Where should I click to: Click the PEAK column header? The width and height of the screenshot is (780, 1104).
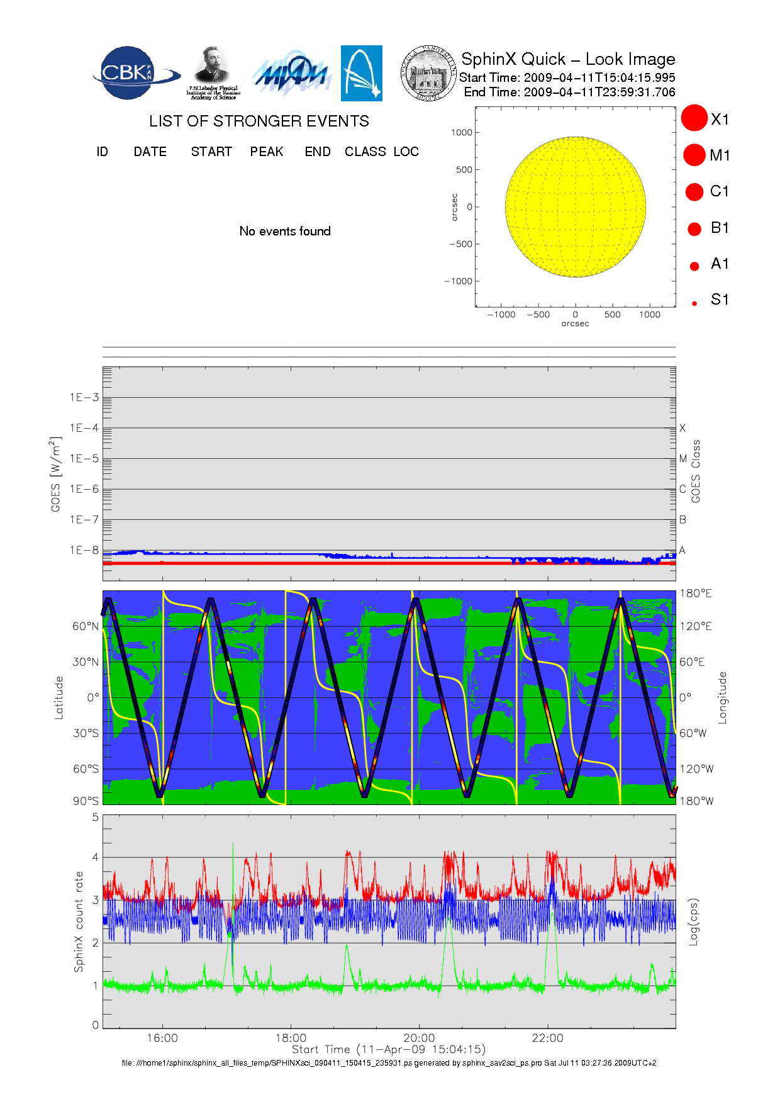(x=266, y=152)
